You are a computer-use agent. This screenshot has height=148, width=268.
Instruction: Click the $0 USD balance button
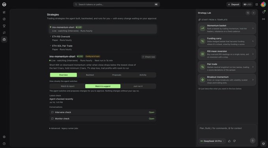pyautogui.click(x=247, y=4)
